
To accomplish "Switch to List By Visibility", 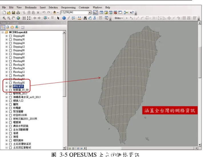I will tap(12, 27).
